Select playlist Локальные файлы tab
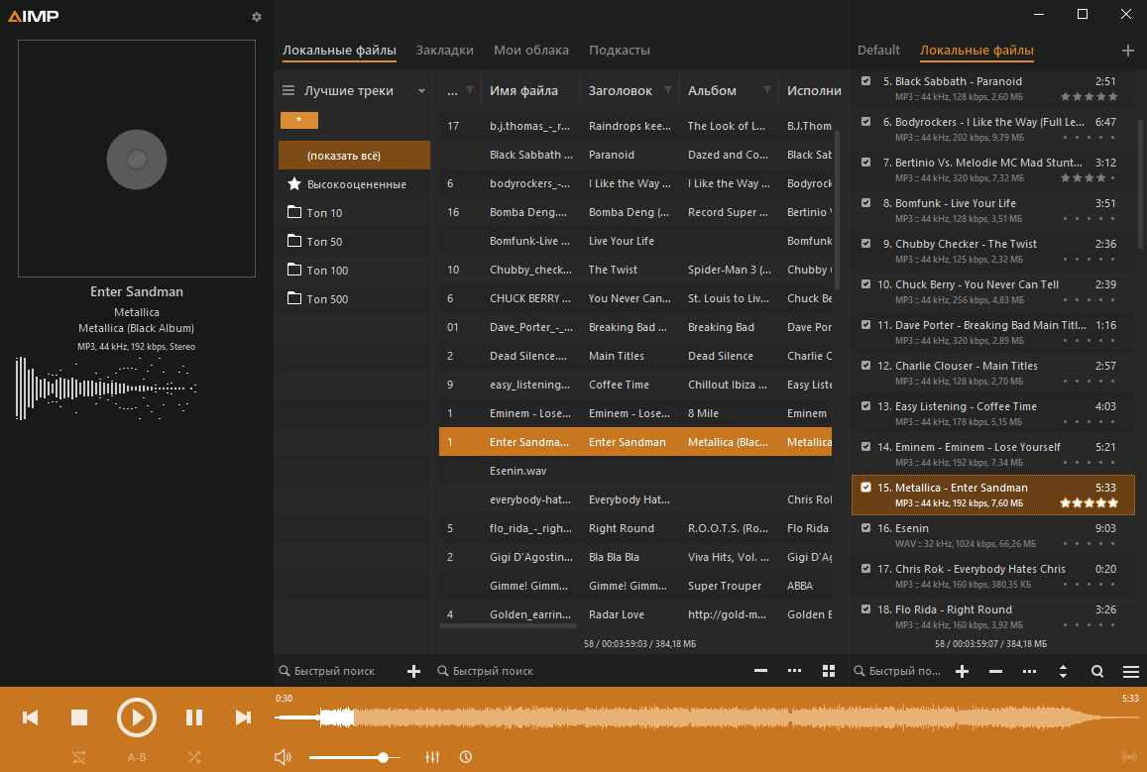 pyautogui.click(x=976, y=51)
